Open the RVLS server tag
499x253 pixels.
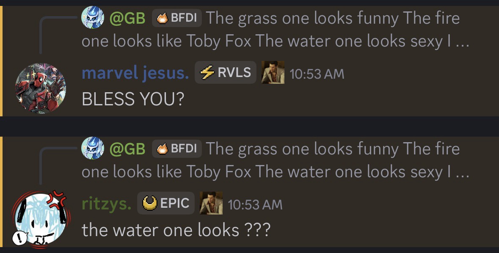click(x=226, y=73)
